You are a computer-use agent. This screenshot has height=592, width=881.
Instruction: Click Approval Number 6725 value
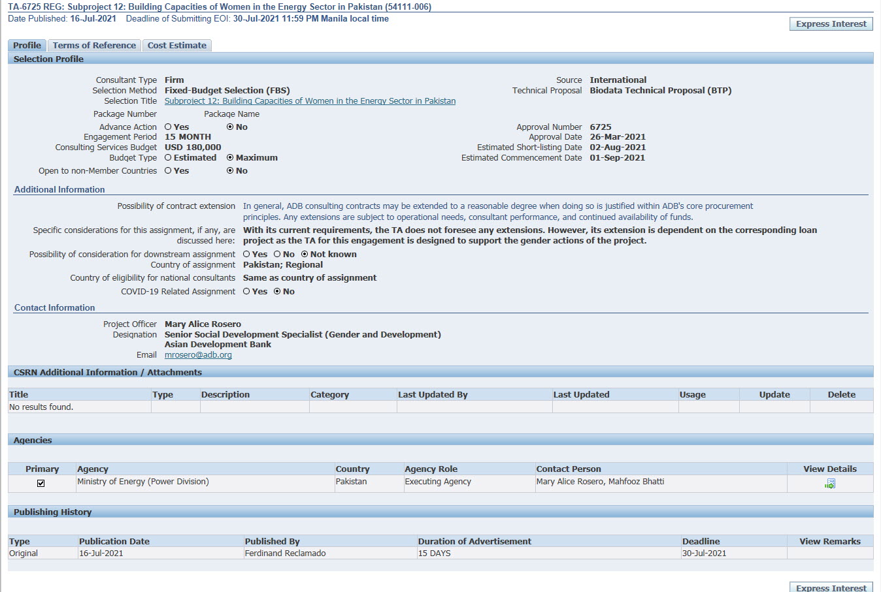pos(601,127)
